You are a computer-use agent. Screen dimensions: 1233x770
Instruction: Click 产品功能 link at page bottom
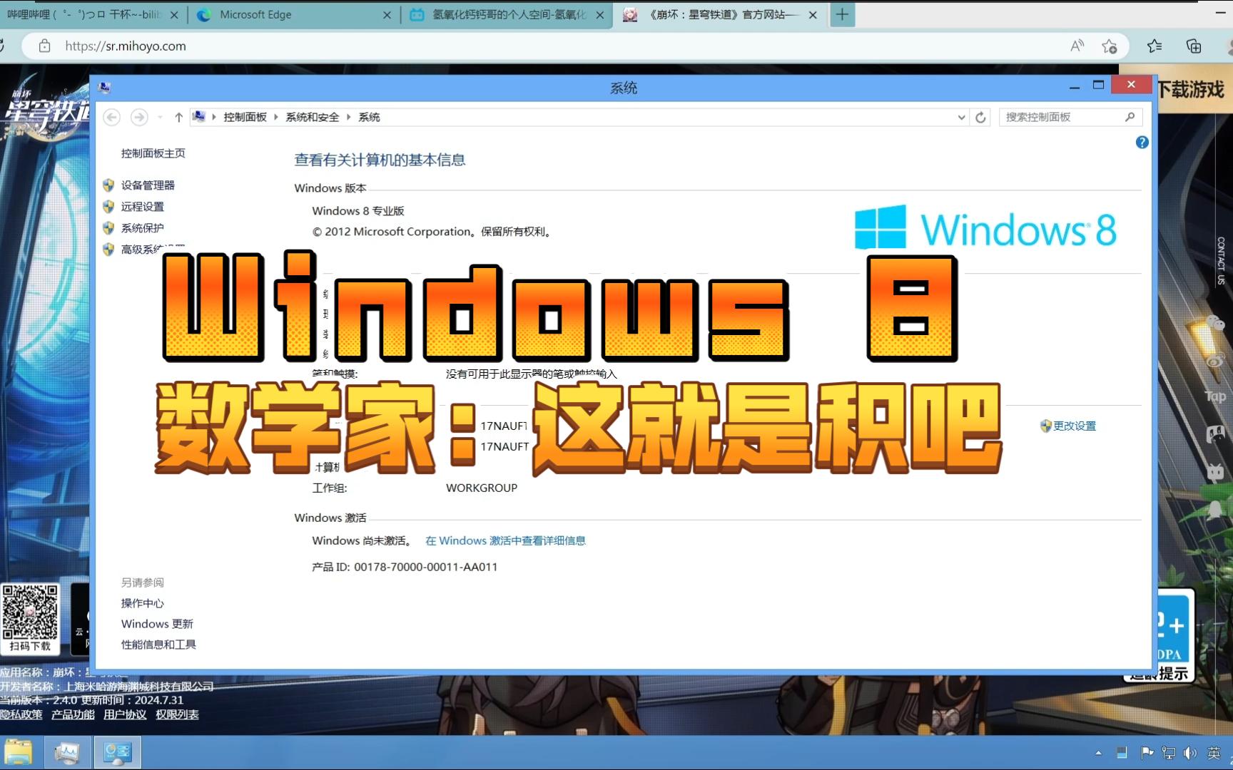coord(73,714)
